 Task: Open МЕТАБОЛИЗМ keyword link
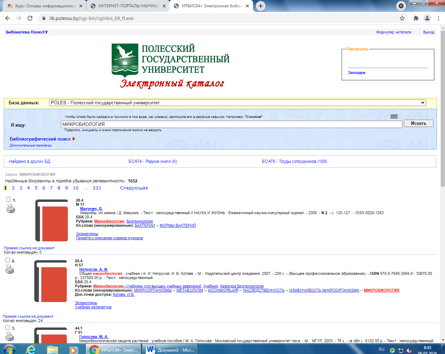tap(190, 290)
